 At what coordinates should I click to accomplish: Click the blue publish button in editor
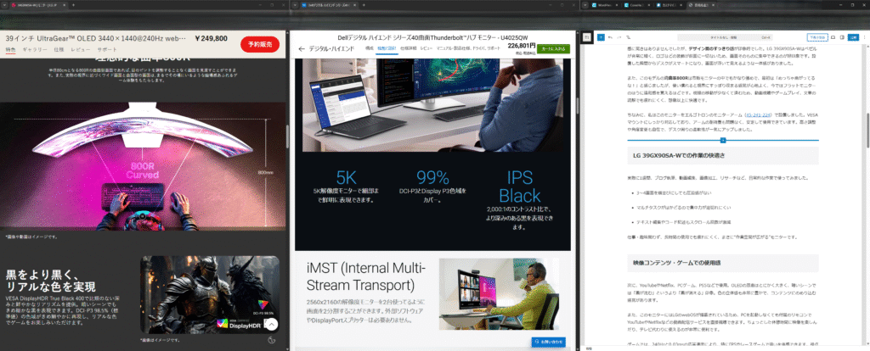tap(853, 37)
